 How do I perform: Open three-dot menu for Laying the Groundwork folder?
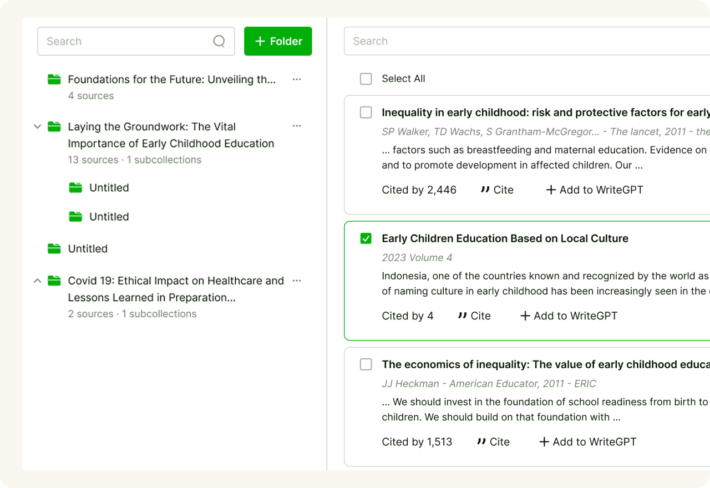(x=297, y=126)
